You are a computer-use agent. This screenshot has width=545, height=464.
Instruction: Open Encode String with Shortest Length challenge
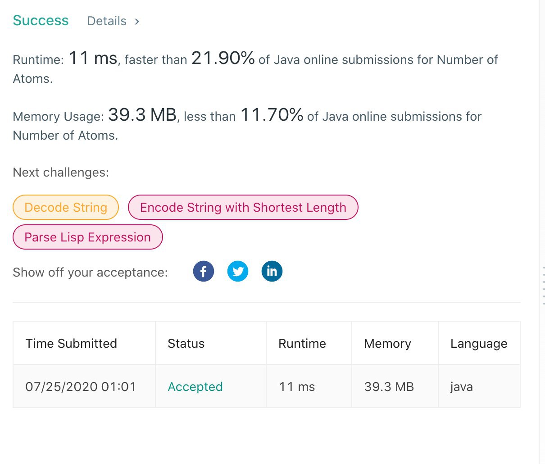tap(243, 207)
